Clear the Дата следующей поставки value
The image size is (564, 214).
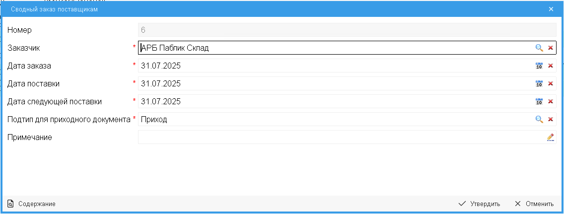point(550,101)
